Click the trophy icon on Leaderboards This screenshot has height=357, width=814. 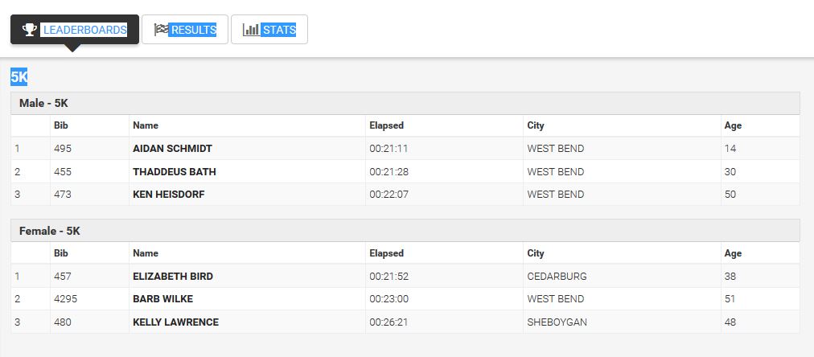pyautogui.click(x=30, y=30)
